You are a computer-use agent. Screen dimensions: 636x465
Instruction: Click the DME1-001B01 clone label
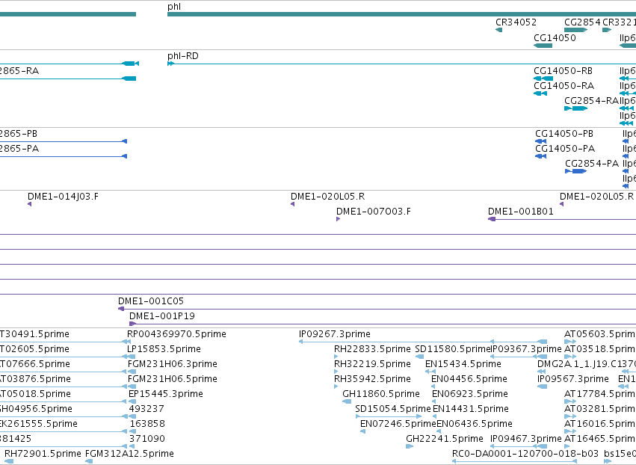(x=521, y=212)
